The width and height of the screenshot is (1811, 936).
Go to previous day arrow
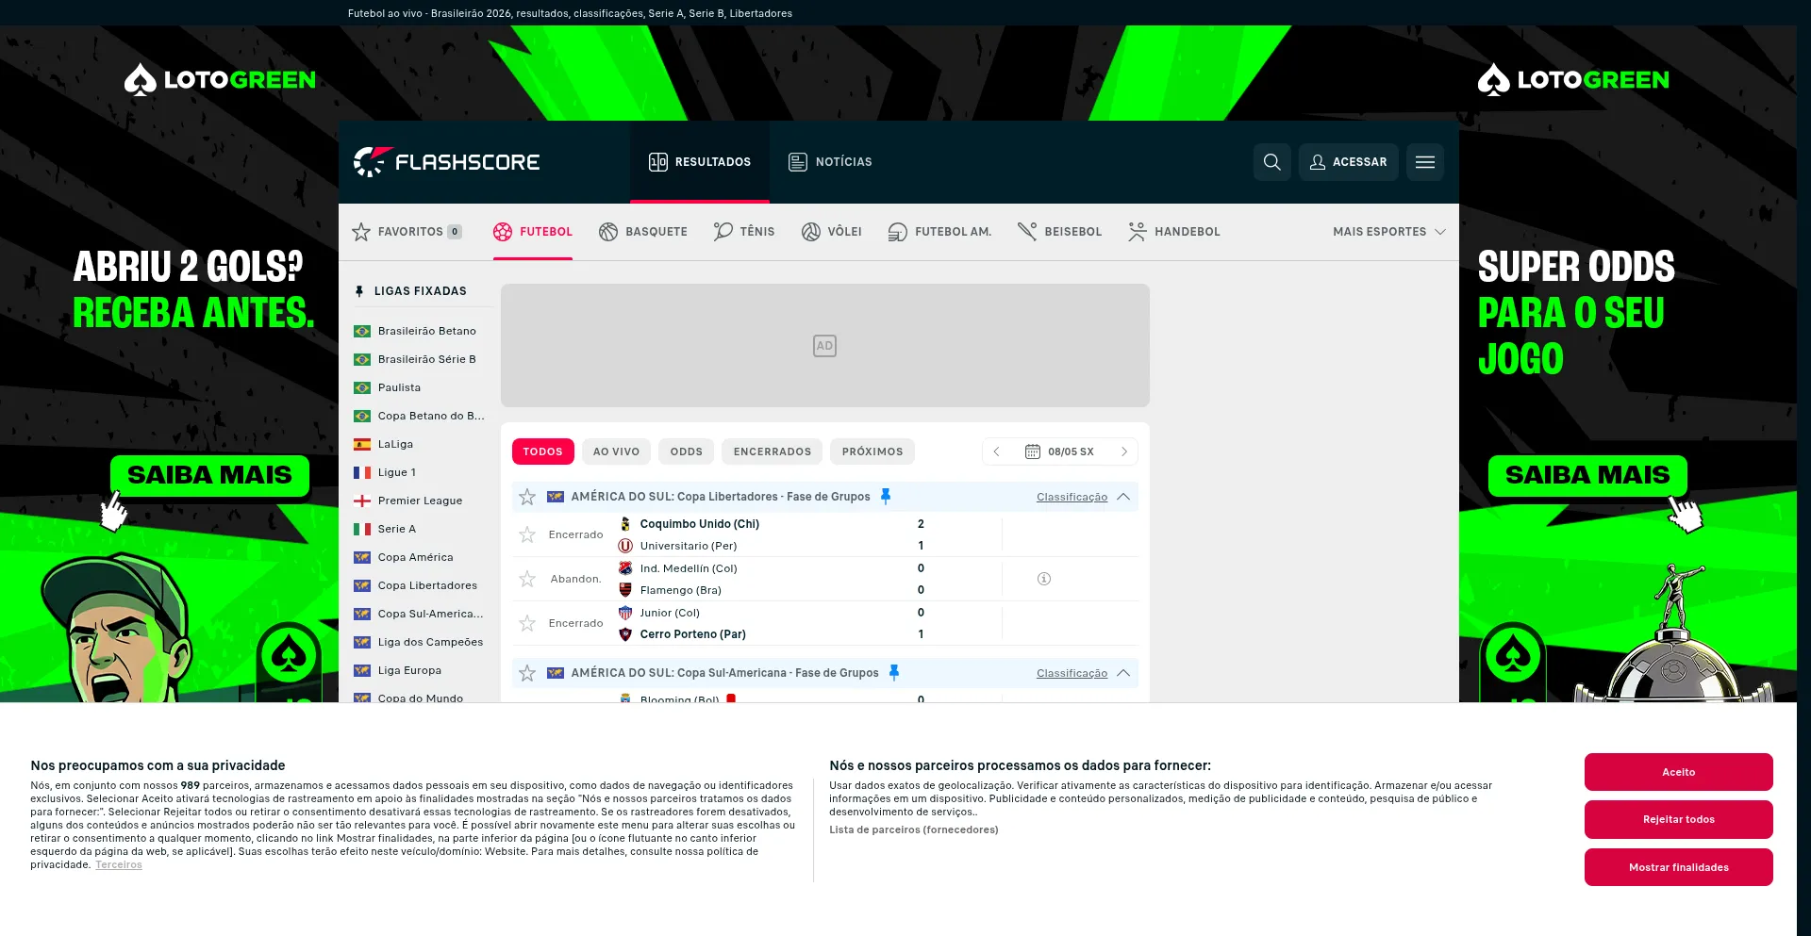point(996,452)
